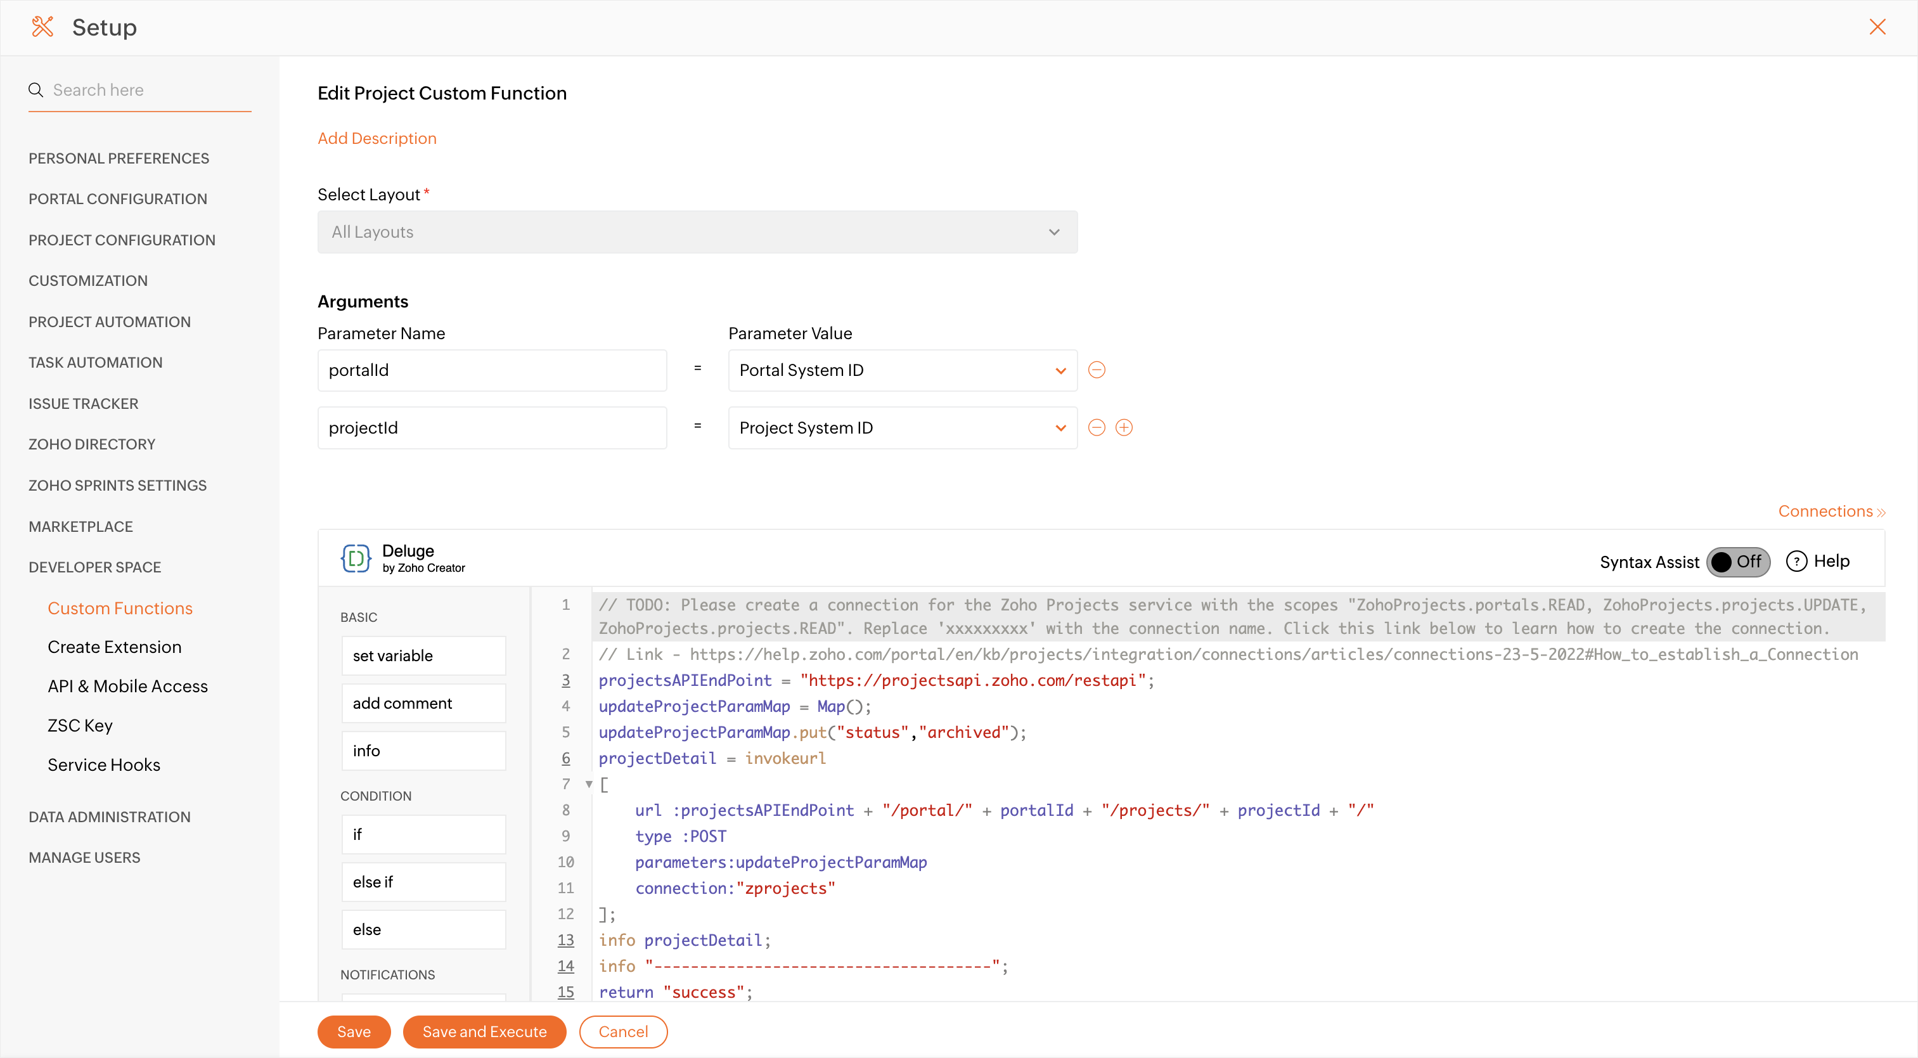Insert set variable snippet
The image size is (1918, 1058).
tap(423, 656)
